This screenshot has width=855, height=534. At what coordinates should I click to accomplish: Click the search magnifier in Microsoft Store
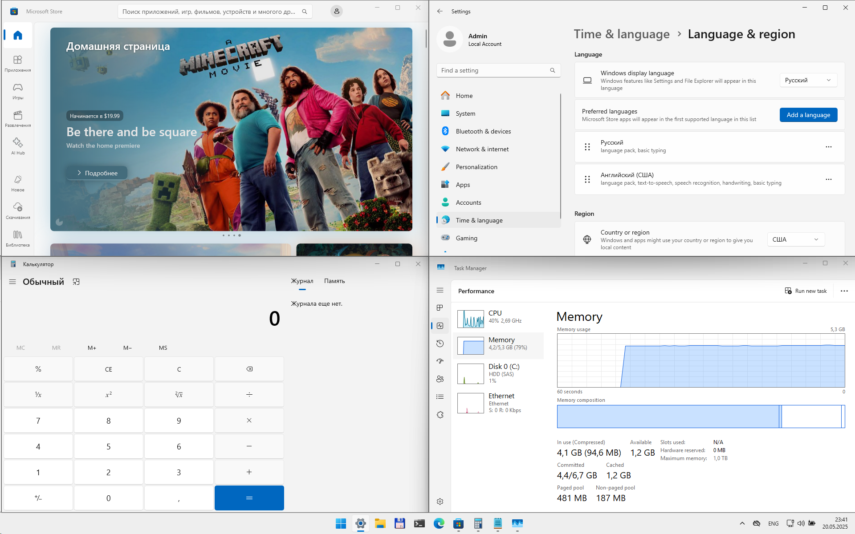[x=305, y=12]
